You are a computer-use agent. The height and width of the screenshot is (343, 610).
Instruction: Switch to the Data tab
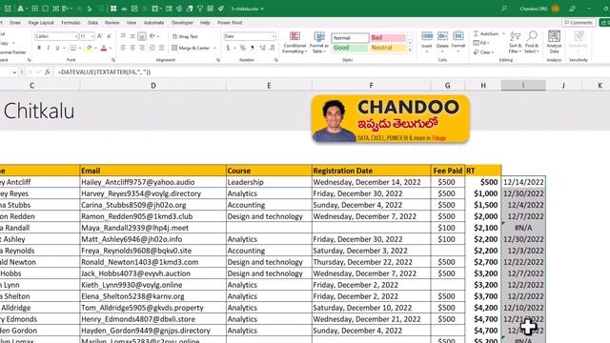92,23
